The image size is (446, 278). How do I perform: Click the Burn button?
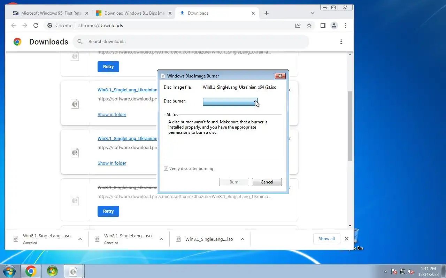click(x=234, y=182)
